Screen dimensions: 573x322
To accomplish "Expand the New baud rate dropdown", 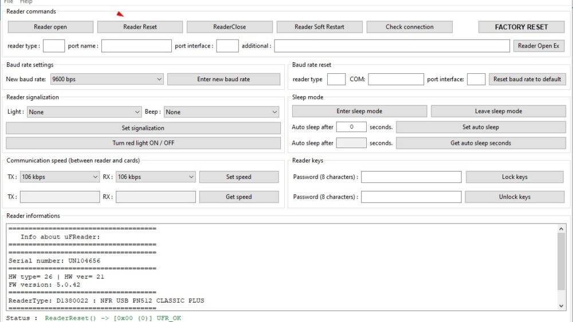I will pyautogui.click(x=107, y=79).
